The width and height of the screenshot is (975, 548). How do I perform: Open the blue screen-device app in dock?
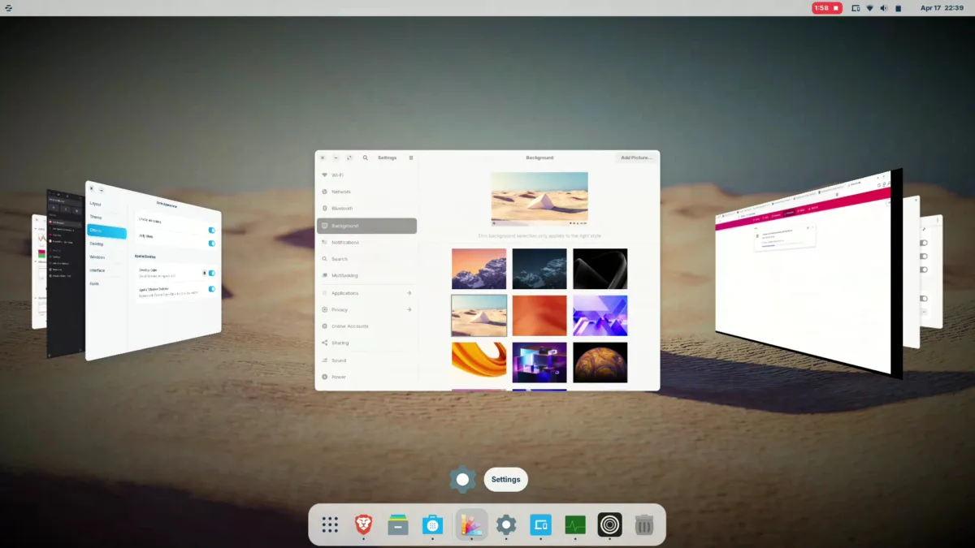541,525
